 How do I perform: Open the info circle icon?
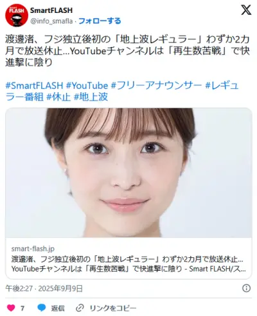pyautogui.click(x=246, y=288)
